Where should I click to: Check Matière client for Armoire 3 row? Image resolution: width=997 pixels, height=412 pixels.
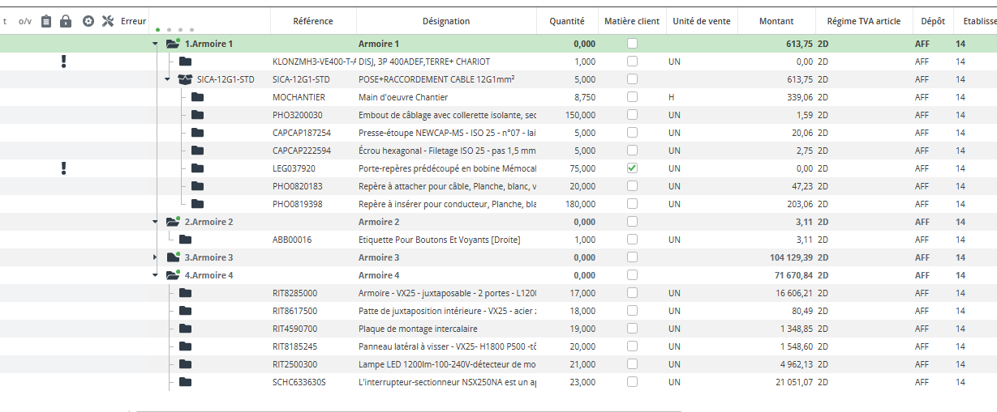632,257
